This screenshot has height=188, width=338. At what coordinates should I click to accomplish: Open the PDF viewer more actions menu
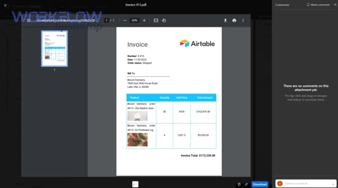pos(243,21)
